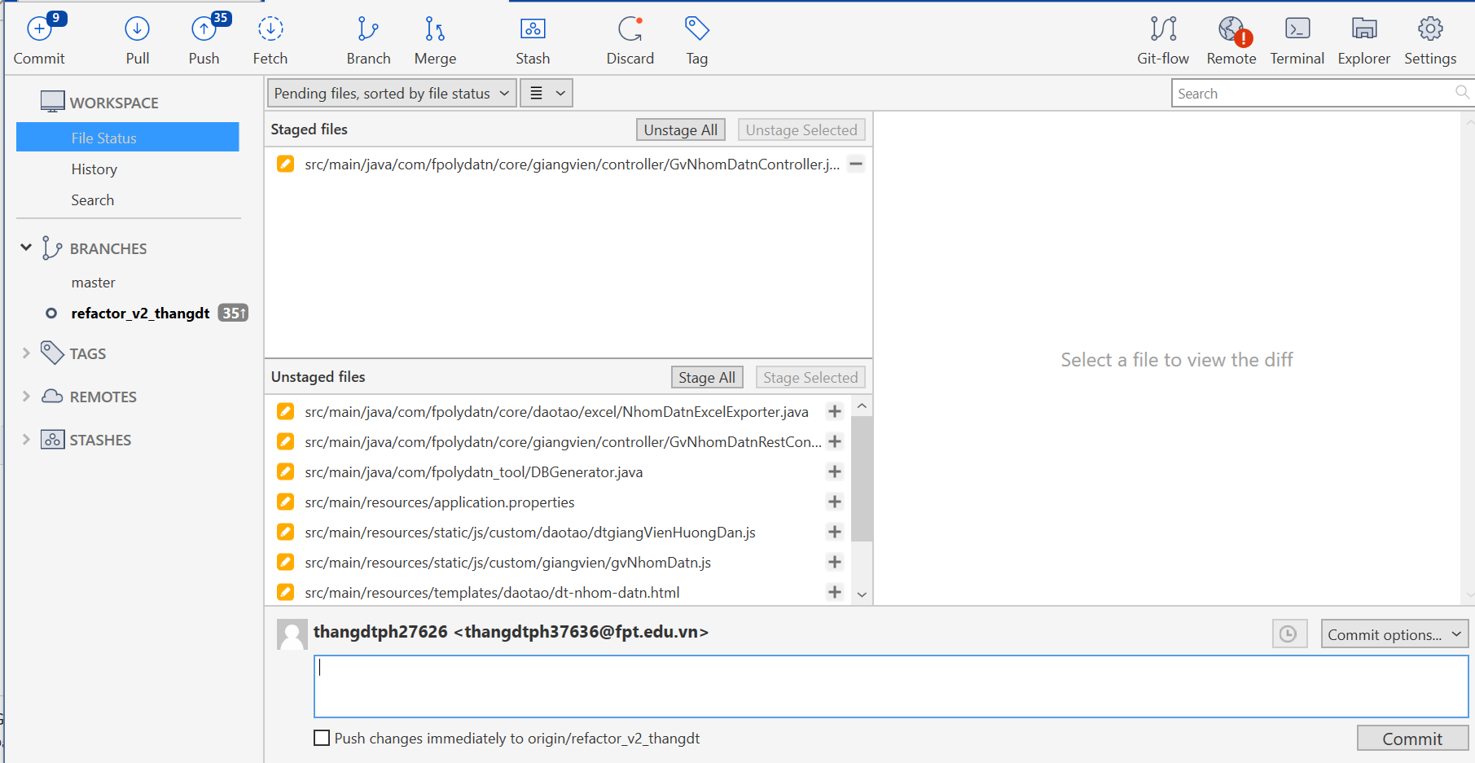
Task: Select unstaged file application.properties
Action: click(439, 502)
